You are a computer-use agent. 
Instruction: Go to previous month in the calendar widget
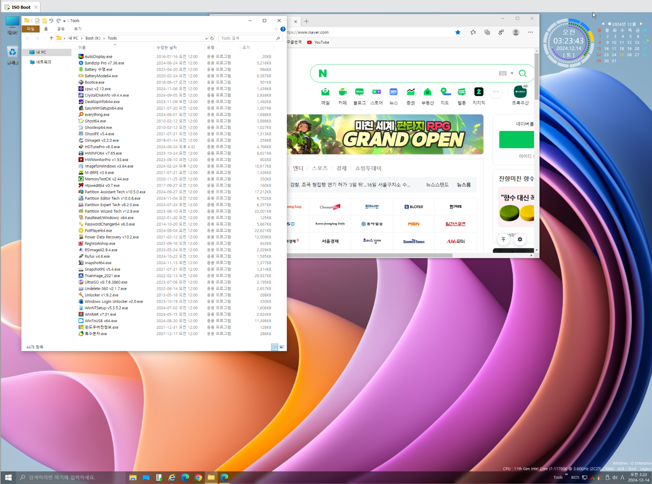pyautogui.click(x=603, y=24)
